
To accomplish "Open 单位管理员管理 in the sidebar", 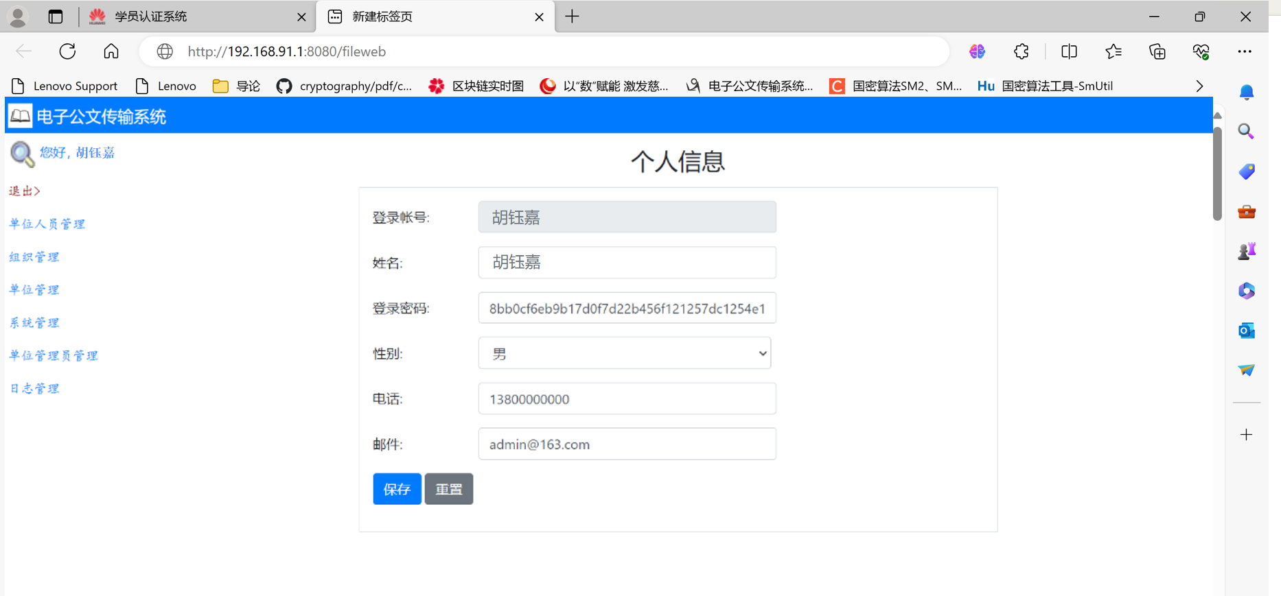I will 54,355.
